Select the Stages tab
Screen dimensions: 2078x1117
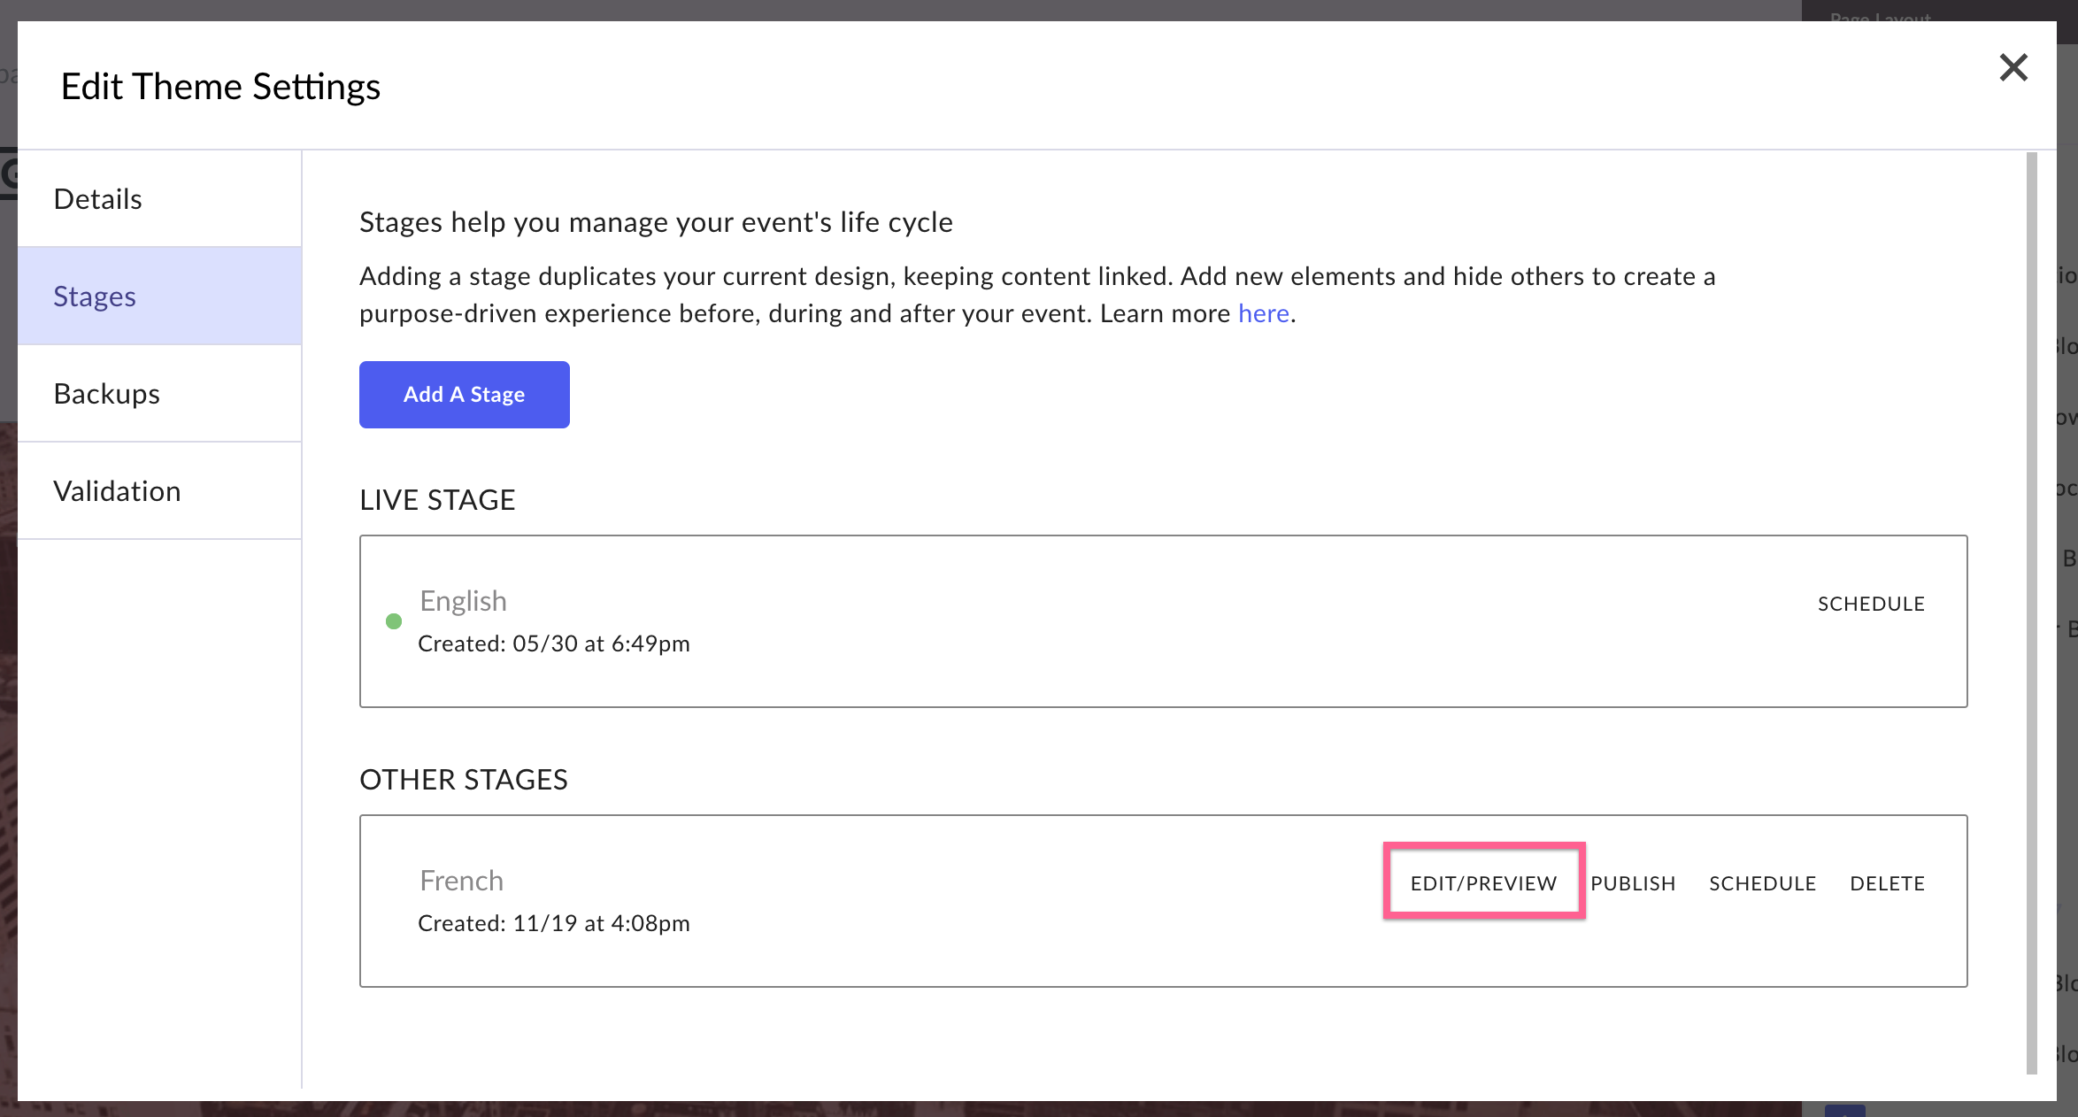click(x=159, y=297)
